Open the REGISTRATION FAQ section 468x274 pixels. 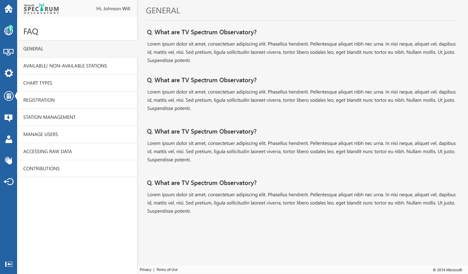tap(77, 100)
